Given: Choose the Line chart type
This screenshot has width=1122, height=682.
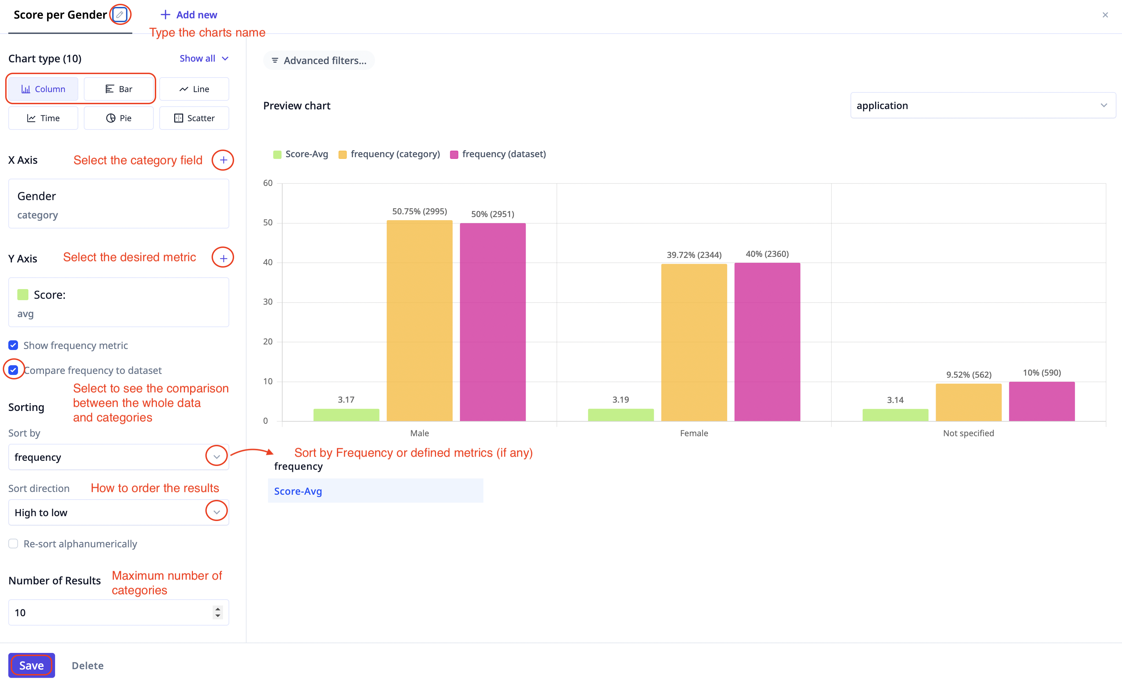Looking at the screenshot, I should [x=194, y=89].
